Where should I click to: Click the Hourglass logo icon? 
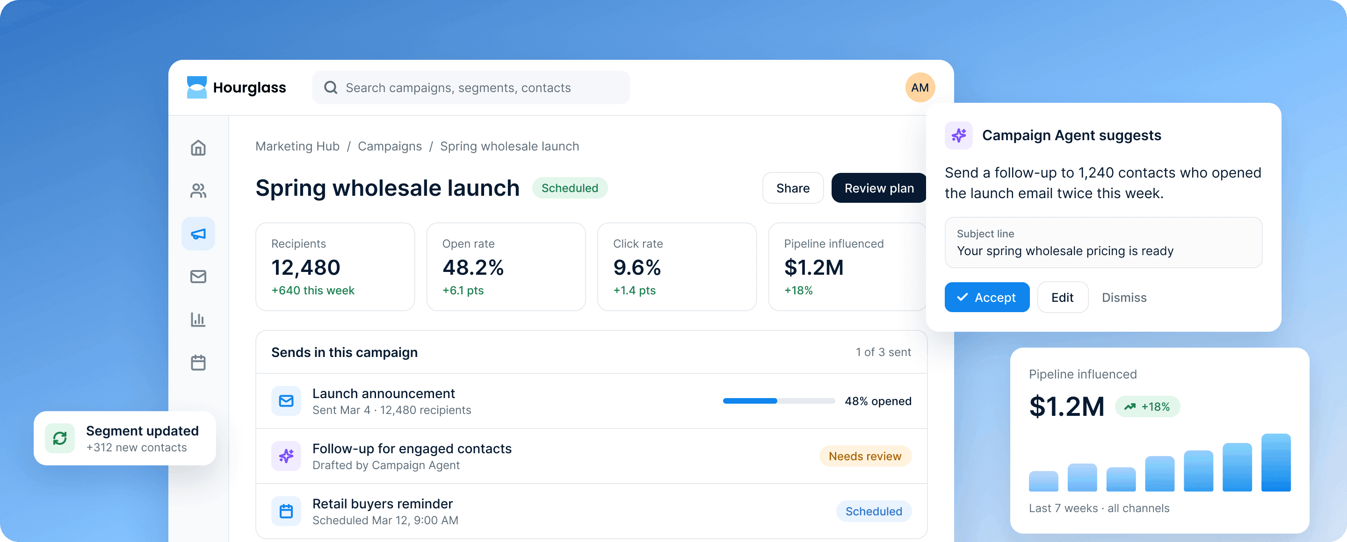click(x=196, y=87)
